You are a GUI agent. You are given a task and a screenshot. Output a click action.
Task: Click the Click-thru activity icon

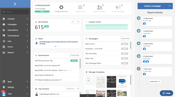point(138,69)
